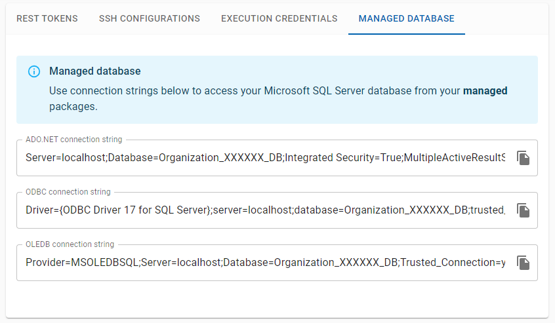The height and width of the screenshot is (323, 555).
Task: Click the 'Managed database' banner heading
Action: pos(95,71)
